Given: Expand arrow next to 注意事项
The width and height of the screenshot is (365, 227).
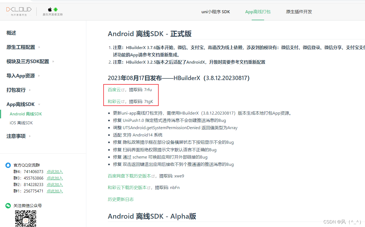Looking at the screenshot, I should pyautogui.click(x=30, y=136).
